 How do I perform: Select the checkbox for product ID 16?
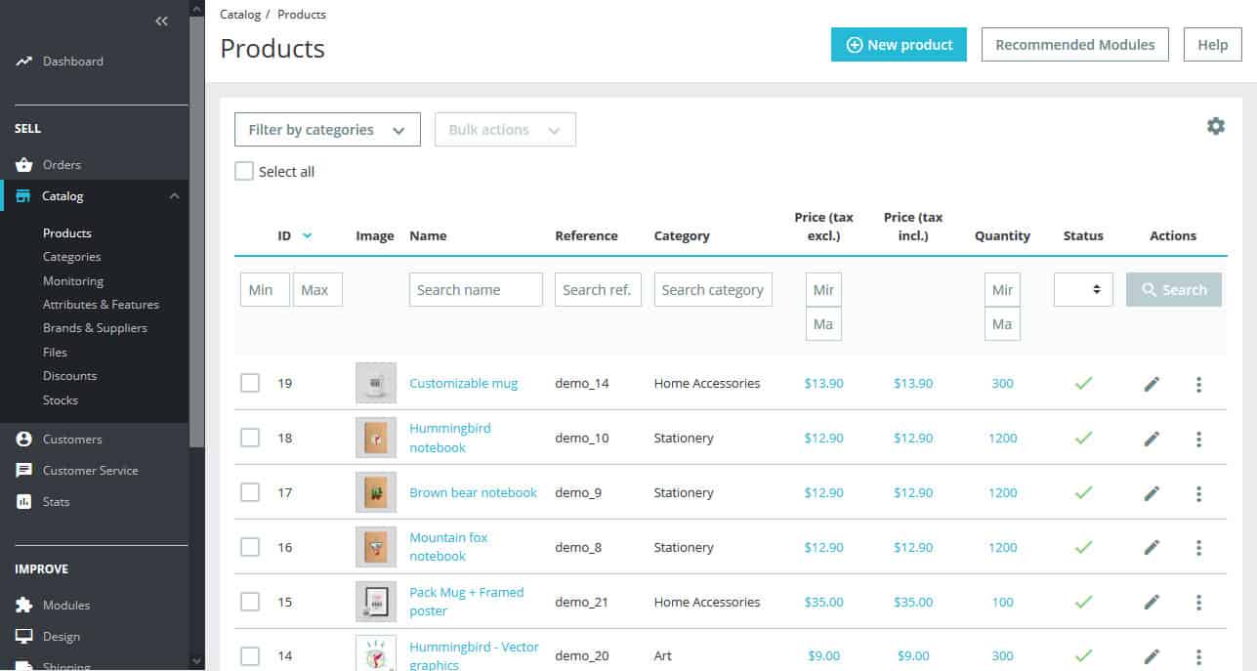tap(250, 547)
